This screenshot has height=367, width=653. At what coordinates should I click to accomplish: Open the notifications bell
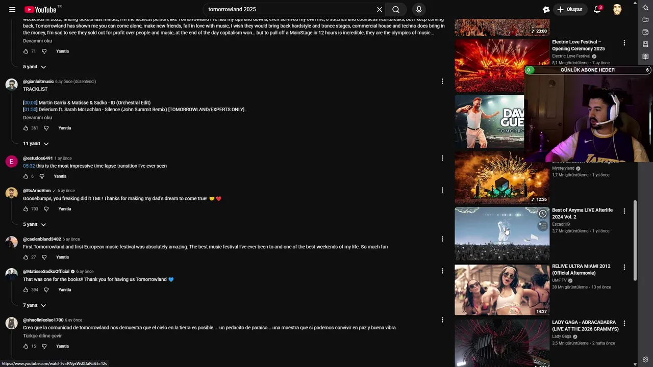(x=597, y=10)
